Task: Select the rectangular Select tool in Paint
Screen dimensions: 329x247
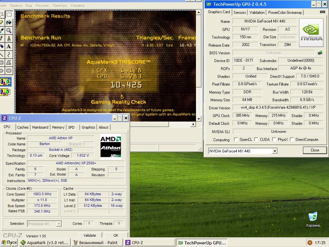Action: [x=9, y=15]
